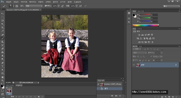The image size is (181, 98).
Task: Select the Paint Bucket tool
Action: 3,52
